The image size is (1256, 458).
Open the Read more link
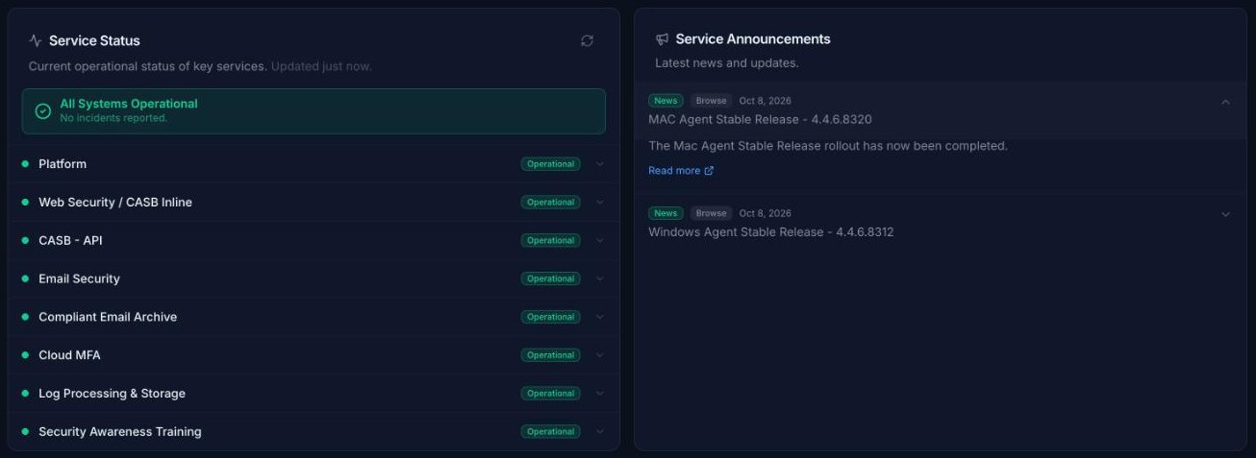pos(681,171)
